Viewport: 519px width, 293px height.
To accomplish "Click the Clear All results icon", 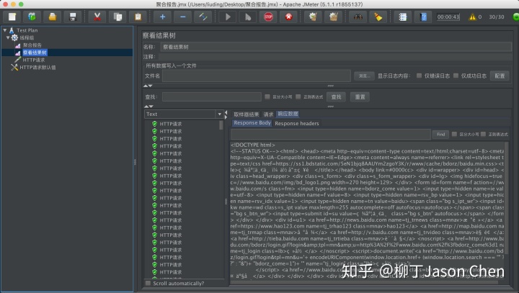I will pos(333,17).
